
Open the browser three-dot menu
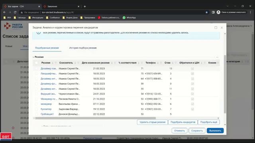pyautogui.click(x=251, y=12)
